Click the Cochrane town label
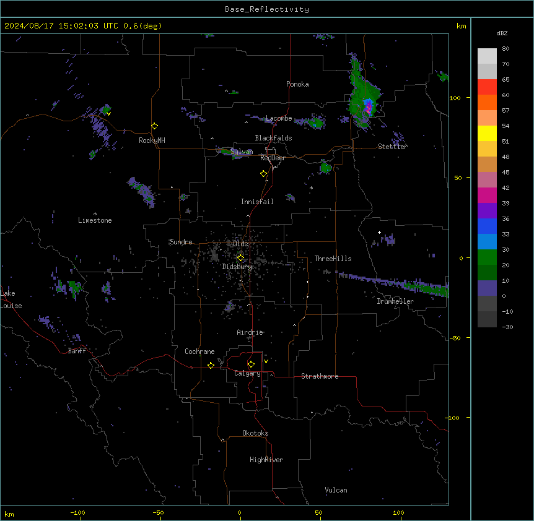534x521 pixels. pos(199,351)
